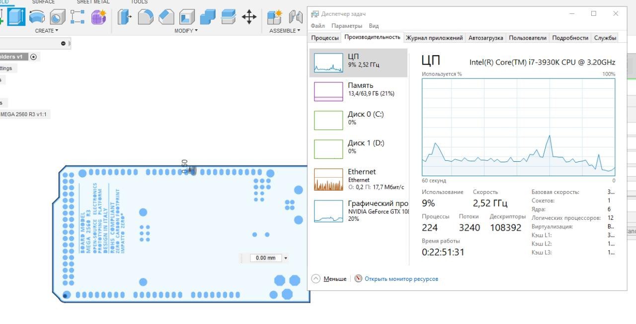
Task: Select the Производительность tab
Action: (x=372, y=37)
